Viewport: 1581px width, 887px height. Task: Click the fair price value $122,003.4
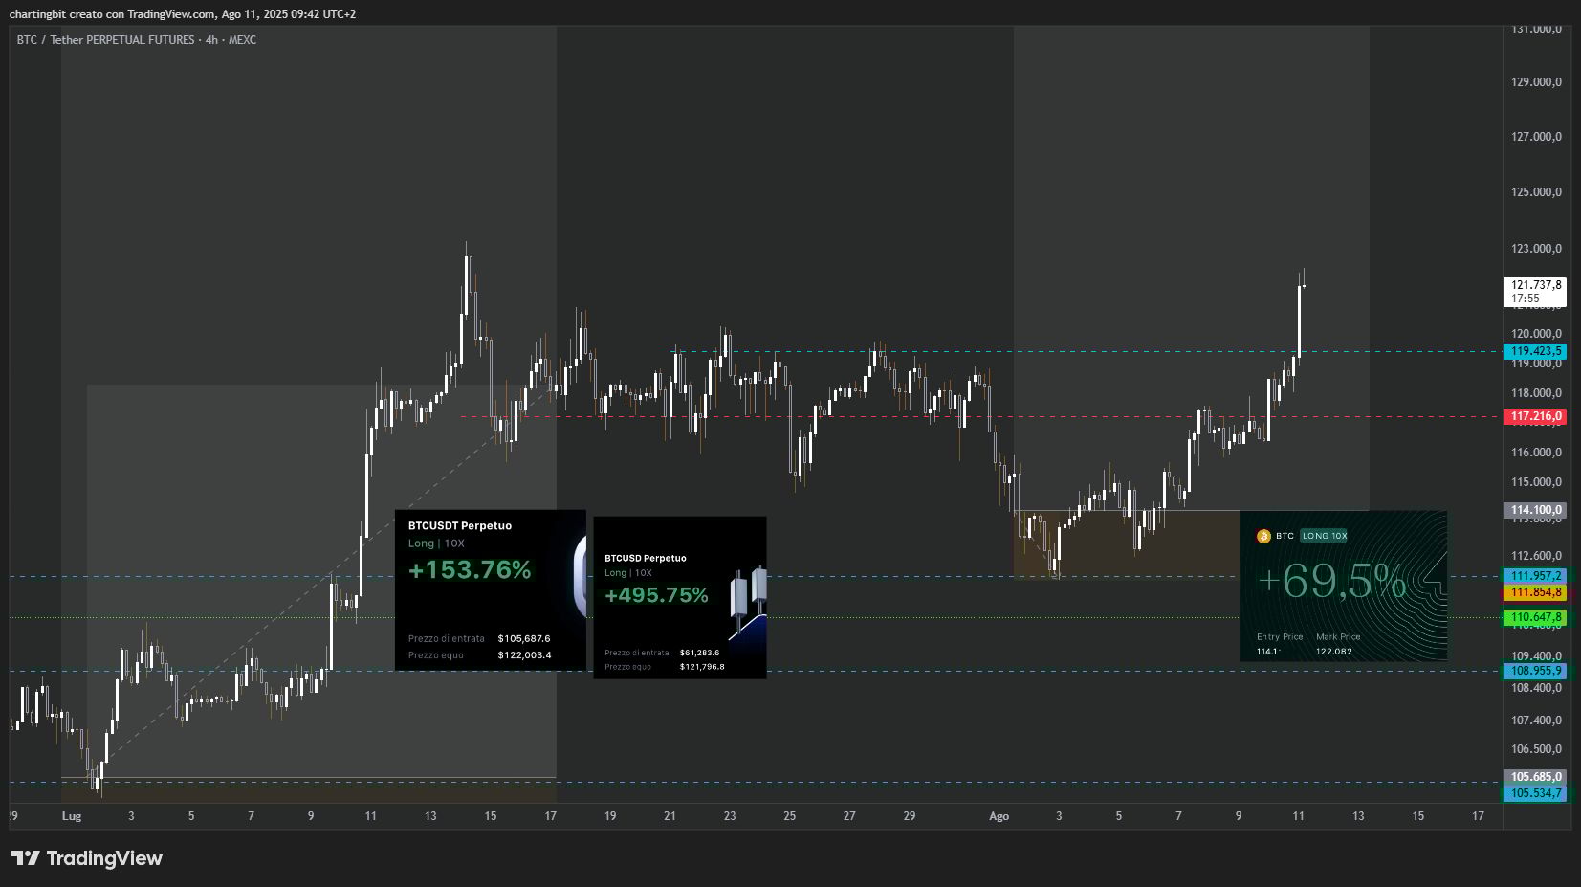click(524, 655)
